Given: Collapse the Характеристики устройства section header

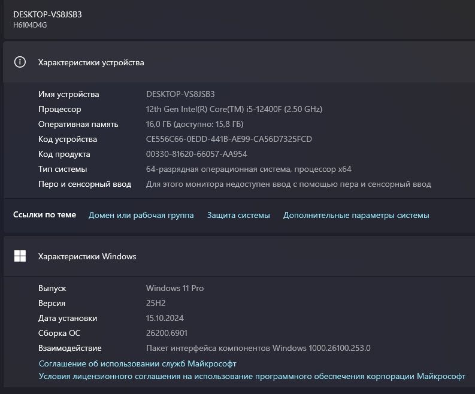Looking at the screenshot, I should tap(240, 62).
